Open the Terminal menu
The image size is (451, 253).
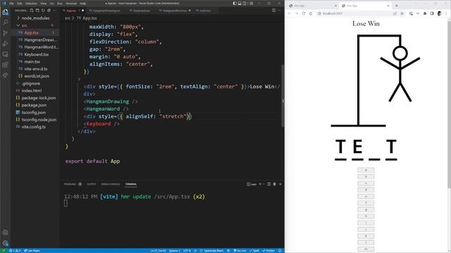click(x=71, y=4)
